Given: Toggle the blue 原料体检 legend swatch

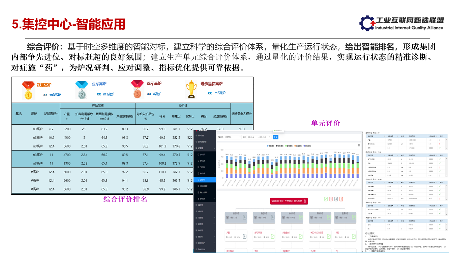Looking at the screenshot, I should pyautogui.click(x=268, y=146).
